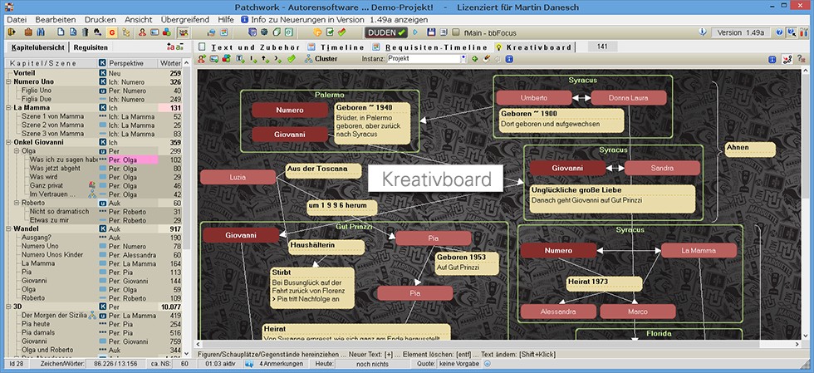Screen dimensions: 814x373
Task: Select the pink highlighted Per: Olga cell
Action: coord(126,160)
